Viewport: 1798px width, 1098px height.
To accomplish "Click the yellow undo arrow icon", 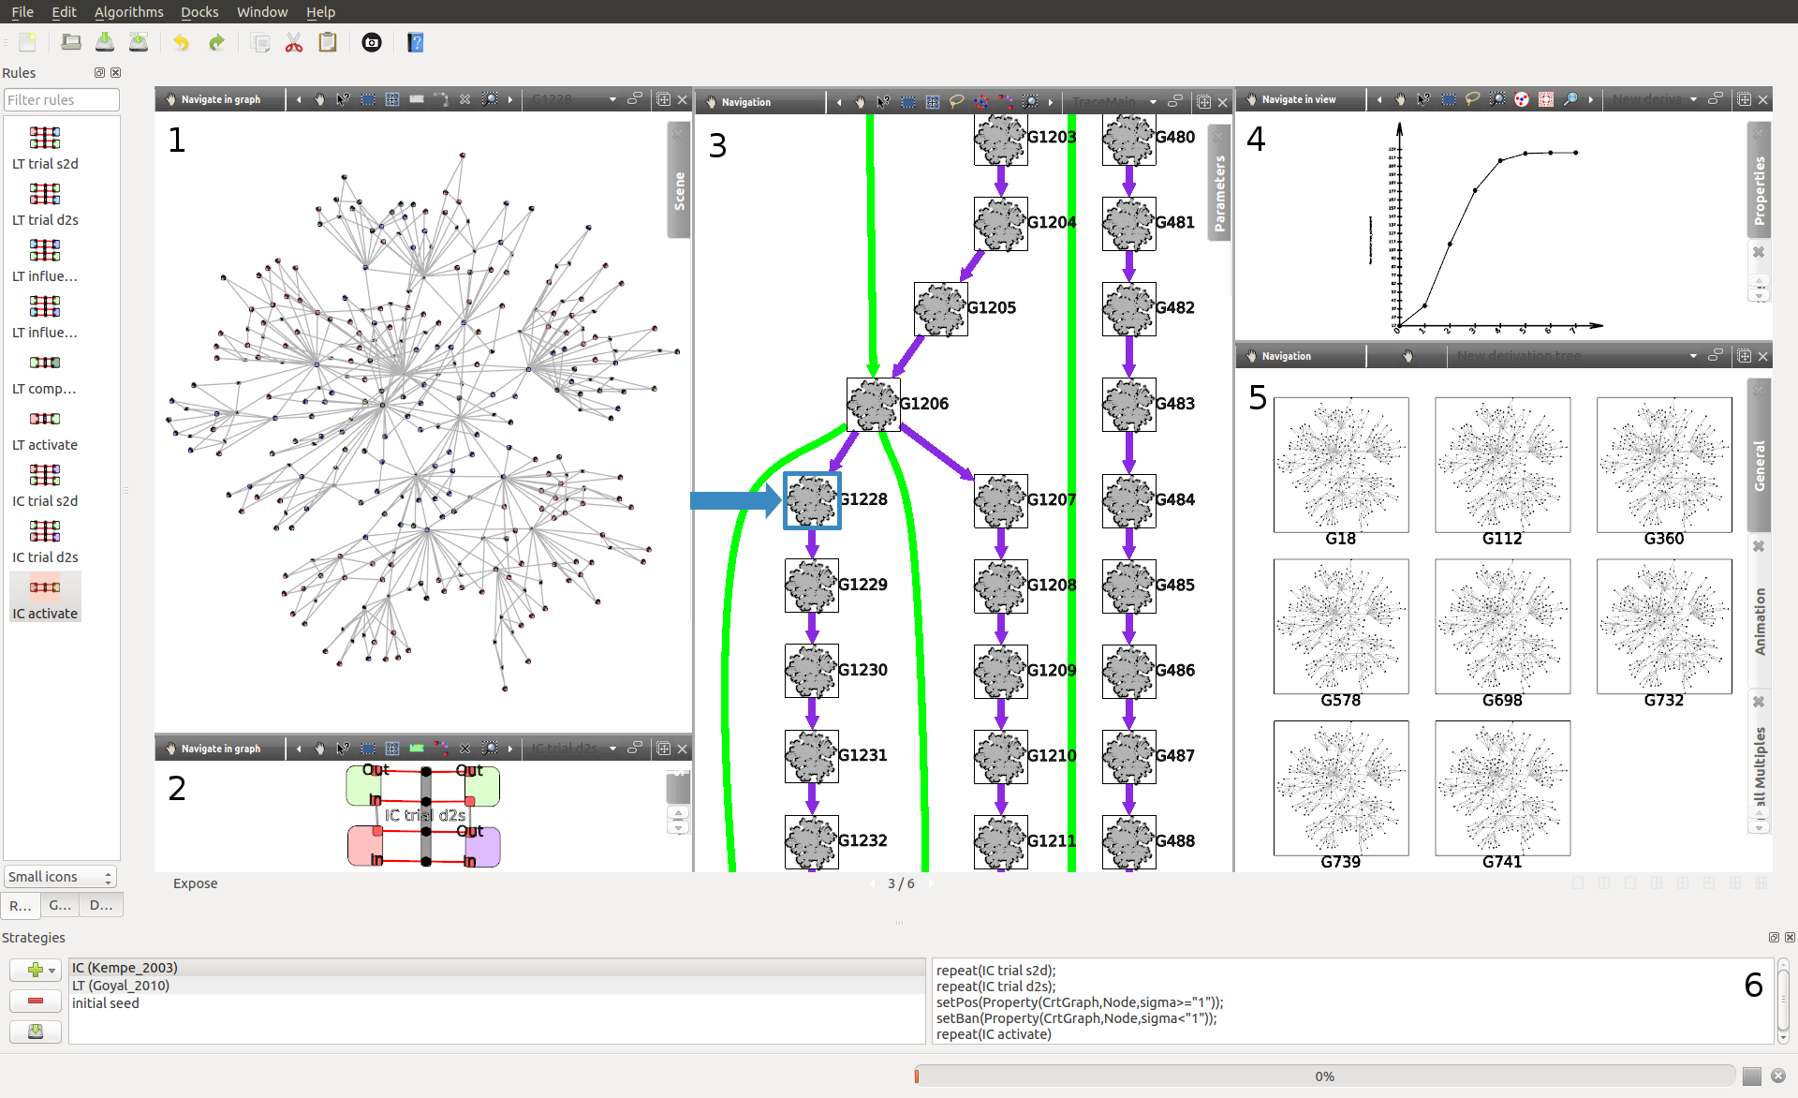I will click(181, 42).
